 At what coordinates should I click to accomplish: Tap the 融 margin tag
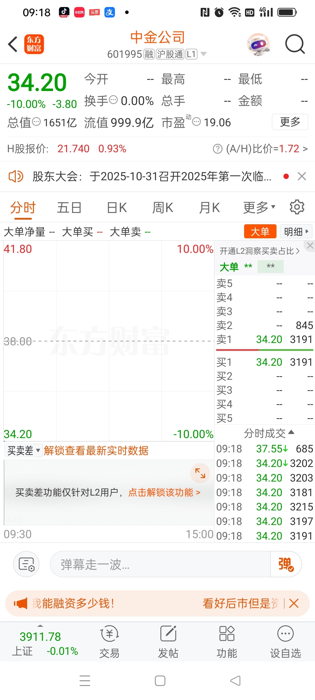[x=149, y=54]
